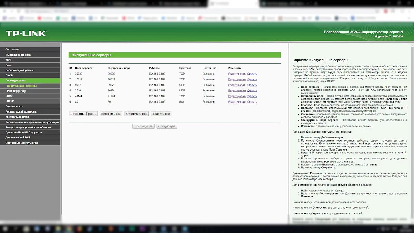Click Редактировать for port 30033 entry

click(x=237, y=74)
